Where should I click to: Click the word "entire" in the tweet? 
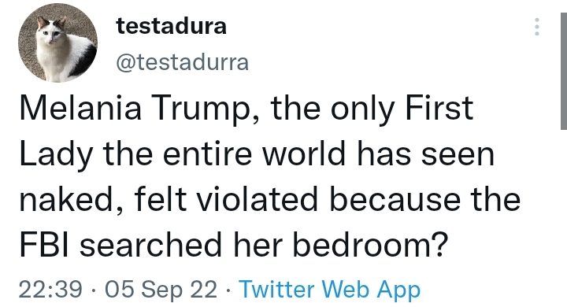(207, 153)
